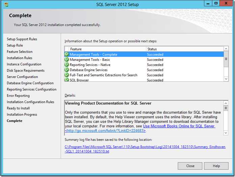Click the SQL Server Setup title bar icon
Viewport: 235px width, 177px height.
[6, 5]
